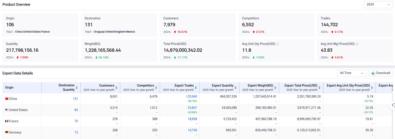Viewport: 395px width, 139px height.
Task: Sort by Export Total Price(USD) column arrows
Action: point(320,88)
